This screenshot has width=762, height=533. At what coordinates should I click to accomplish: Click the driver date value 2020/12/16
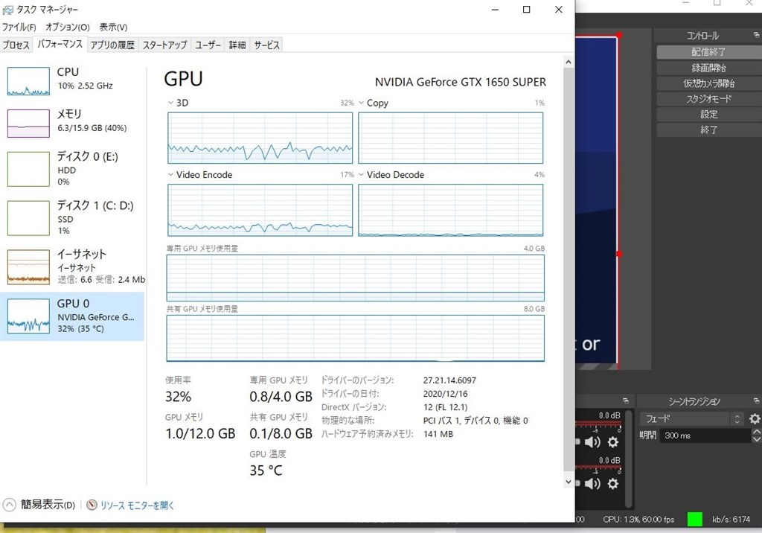pos(445,394)
